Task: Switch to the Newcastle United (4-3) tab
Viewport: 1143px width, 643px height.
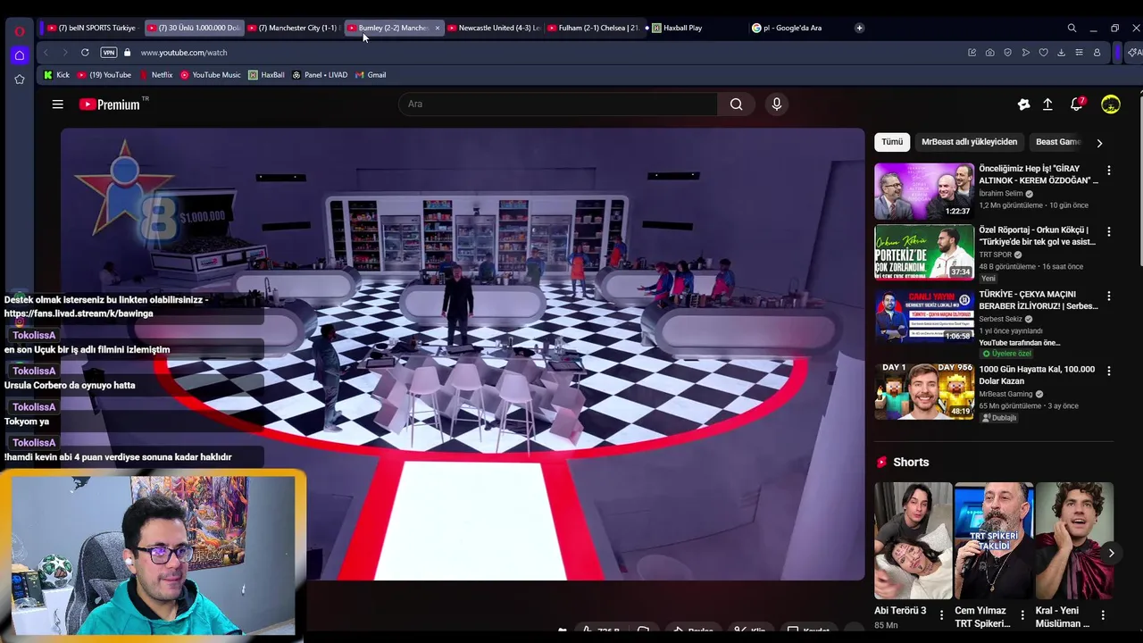Action: [493, 28]
